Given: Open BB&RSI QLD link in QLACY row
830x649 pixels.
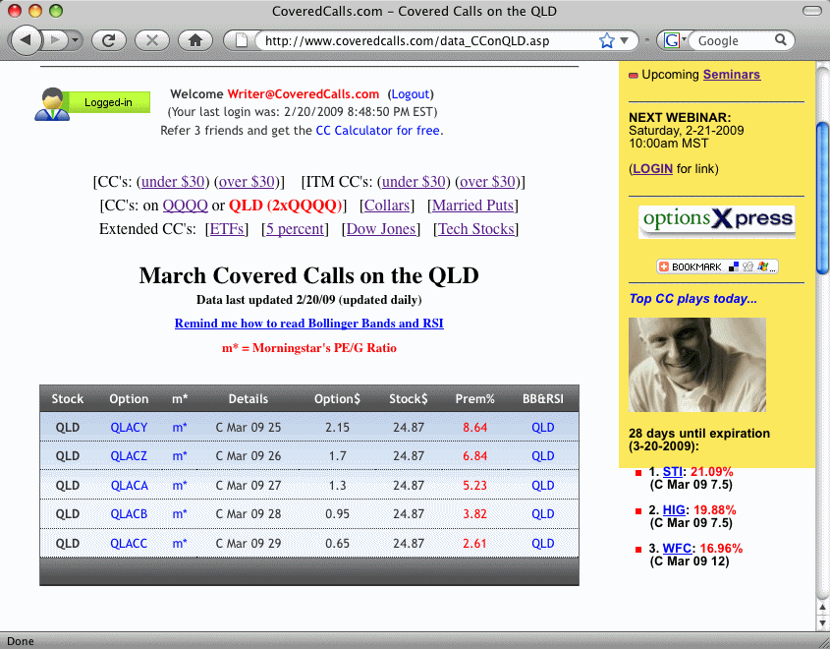Looking at the screenshot, I should click(542, 428).
